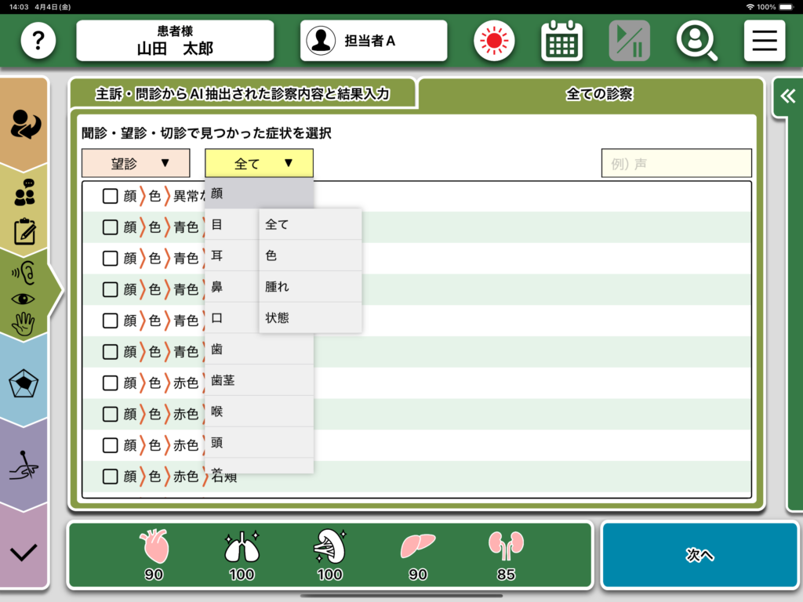Open the 望診 dropdown

pos(136,163)
